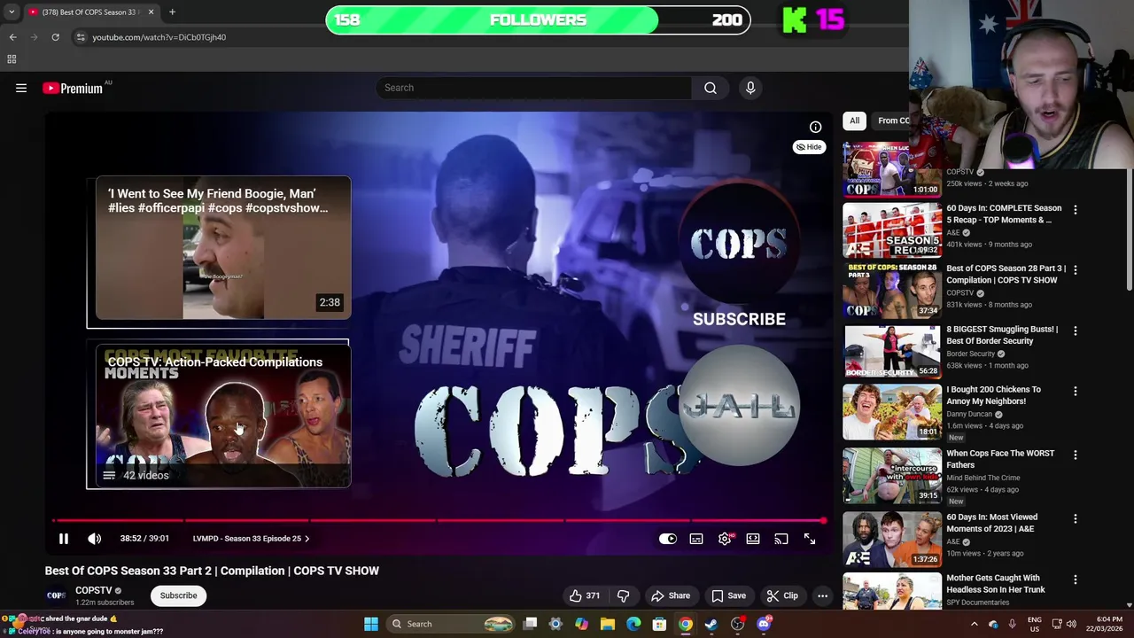1134x638 pixels.
Task: Open File Explorer from the taskbar
Action: (x=608, y=624)
